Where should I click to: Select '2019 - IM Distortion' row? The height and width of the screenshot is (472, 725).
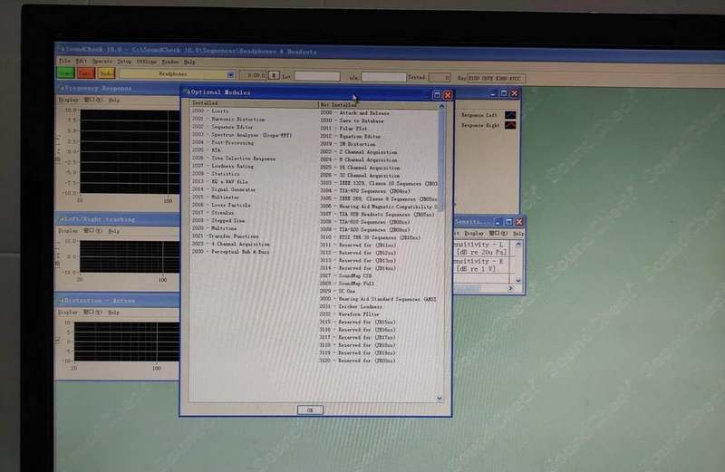(348, 144)
